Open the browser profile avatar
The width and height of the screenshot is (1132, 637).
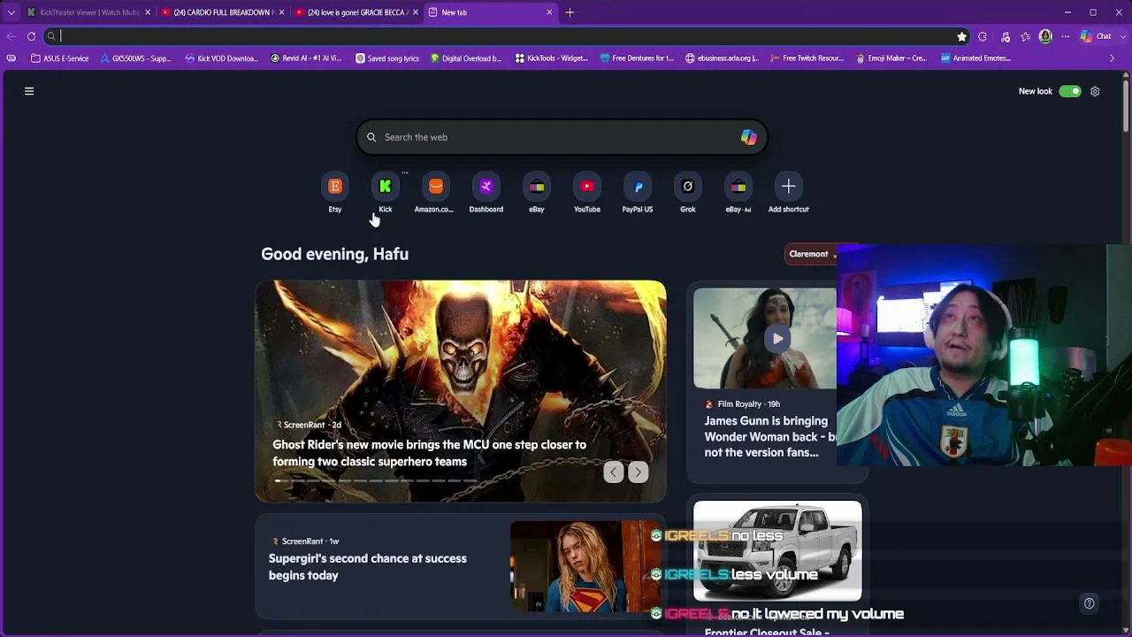click(1045, 36)
